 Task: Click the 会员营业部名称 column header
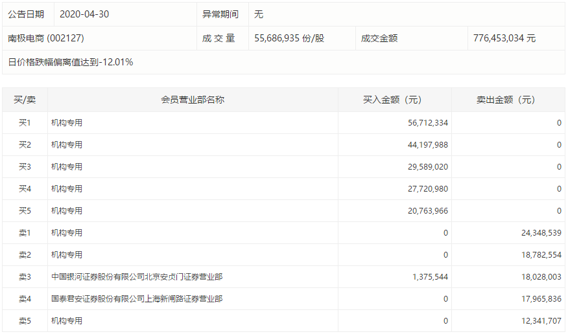(193, 100)
